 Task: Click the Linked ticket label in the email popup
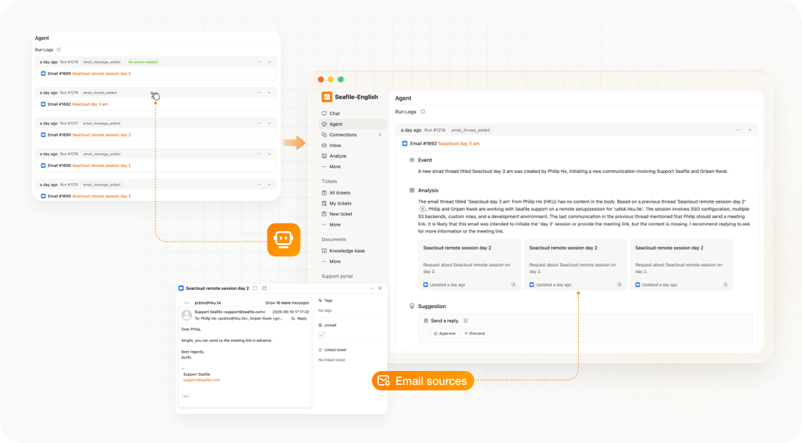pyautogui.click(x=335, y=350)
